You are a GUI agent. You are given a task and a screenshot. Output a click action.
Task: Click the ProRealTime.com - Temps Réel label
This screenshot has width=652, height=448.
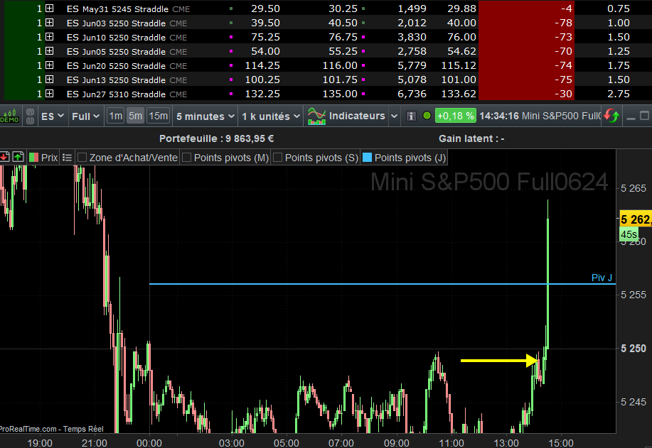click(52, 429)
